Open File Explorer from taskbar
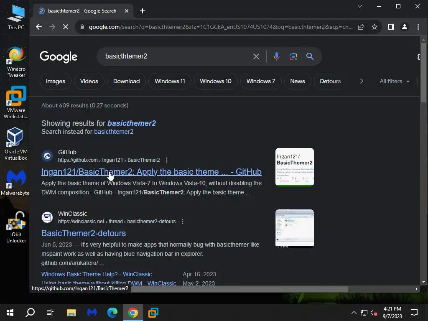 pos(71,313)
